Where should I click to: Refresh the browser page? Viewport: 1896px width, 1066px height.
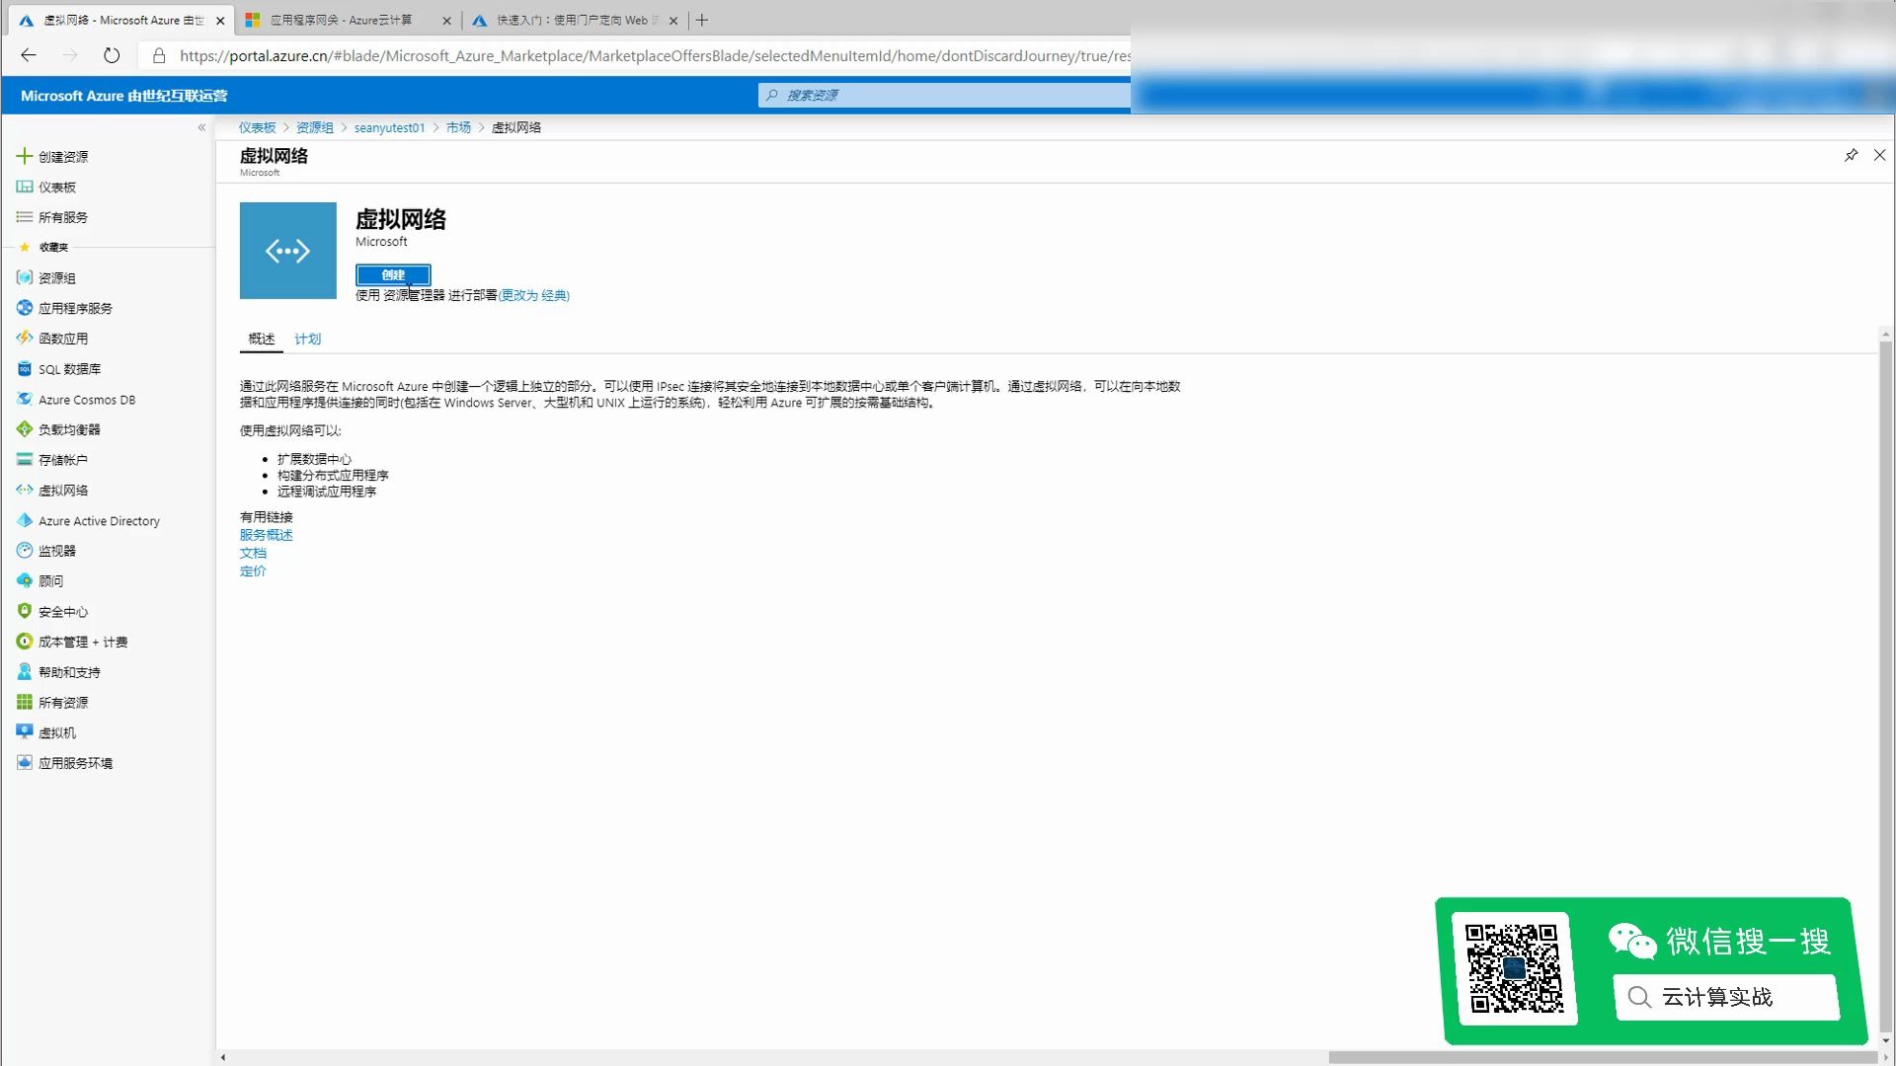pos(112,55)
